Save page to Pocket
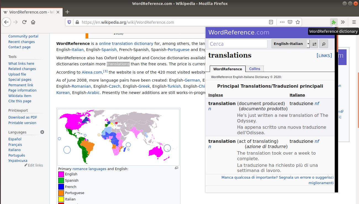Screen dimensions: 359x204 pyautogui.click(x=290, y=22)
